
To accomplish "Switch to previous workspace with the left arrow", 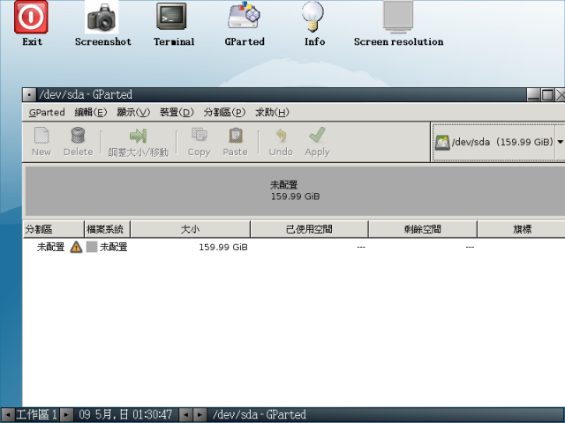I will point(8,414).
